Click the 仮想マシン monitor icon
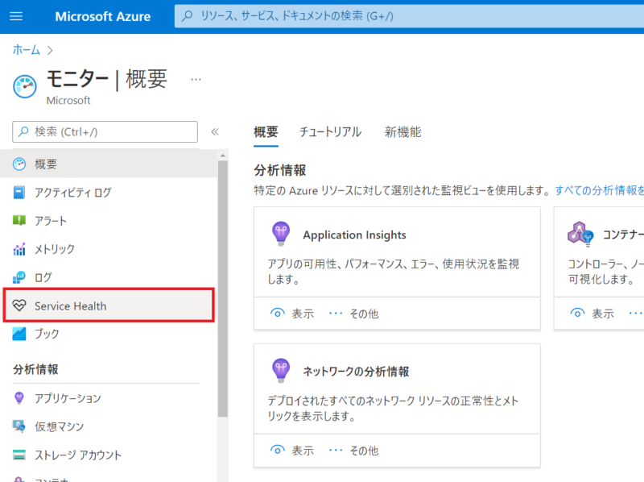This screenshot has height=482, width=644. (x=19, y=426)
